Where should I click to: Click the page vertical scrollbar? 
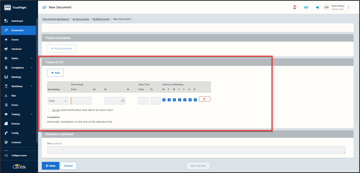(357, 86)
